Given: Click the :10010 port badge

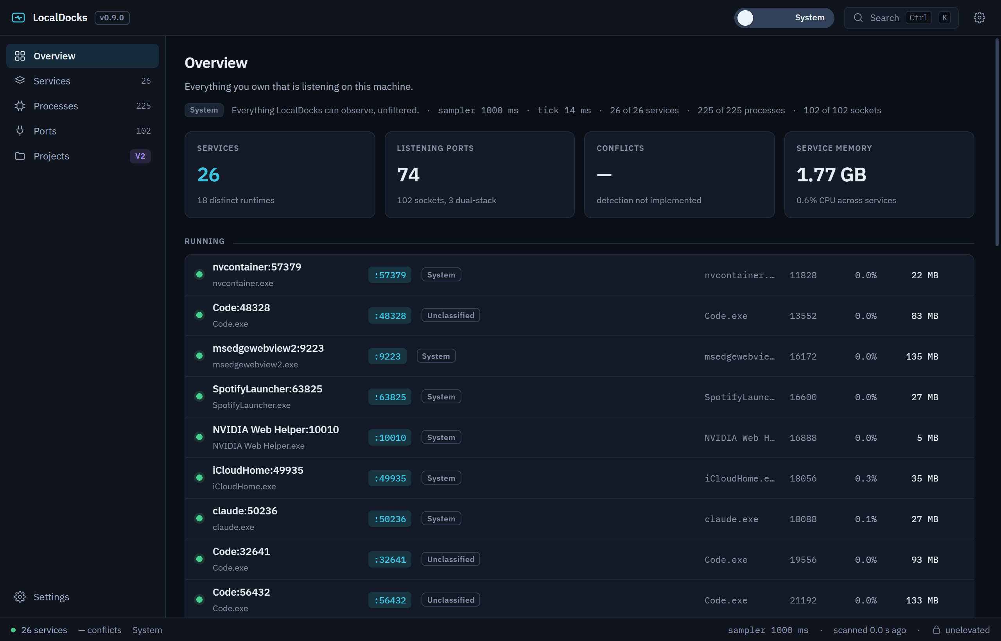Looking at the screenshot, I should [390, 437].
